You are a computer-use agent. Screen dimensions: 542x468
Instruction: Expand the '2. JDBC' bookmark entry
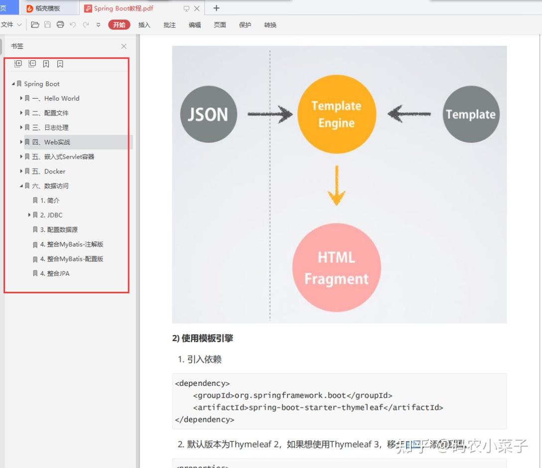coord(29,215)
